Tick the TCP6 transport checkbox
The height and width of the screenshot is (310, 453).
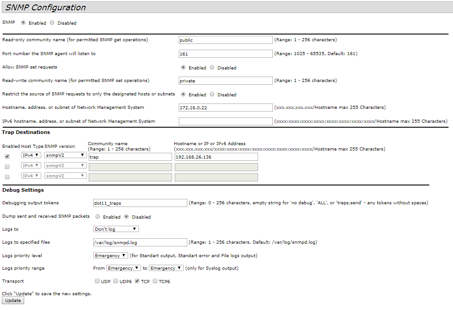point(155,281)
